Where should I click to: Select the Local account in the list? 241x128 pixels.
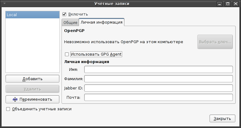pos(32,15)
